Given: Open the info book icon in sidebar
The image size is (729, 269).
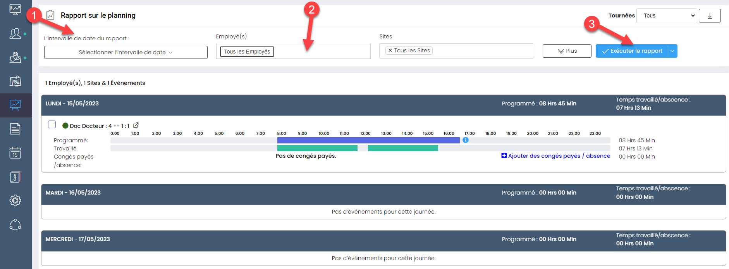Looking at the screenshot, I should coord(15,177).
